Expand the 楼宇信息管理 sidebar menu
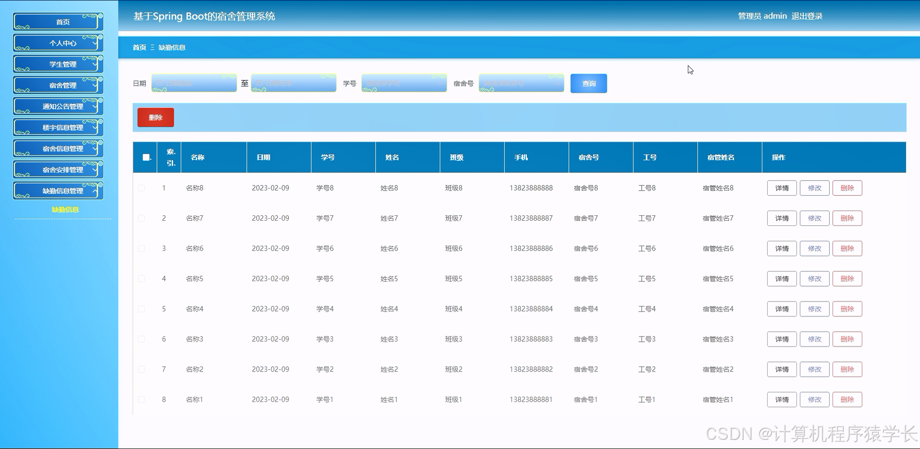 (x=58, y=127)
